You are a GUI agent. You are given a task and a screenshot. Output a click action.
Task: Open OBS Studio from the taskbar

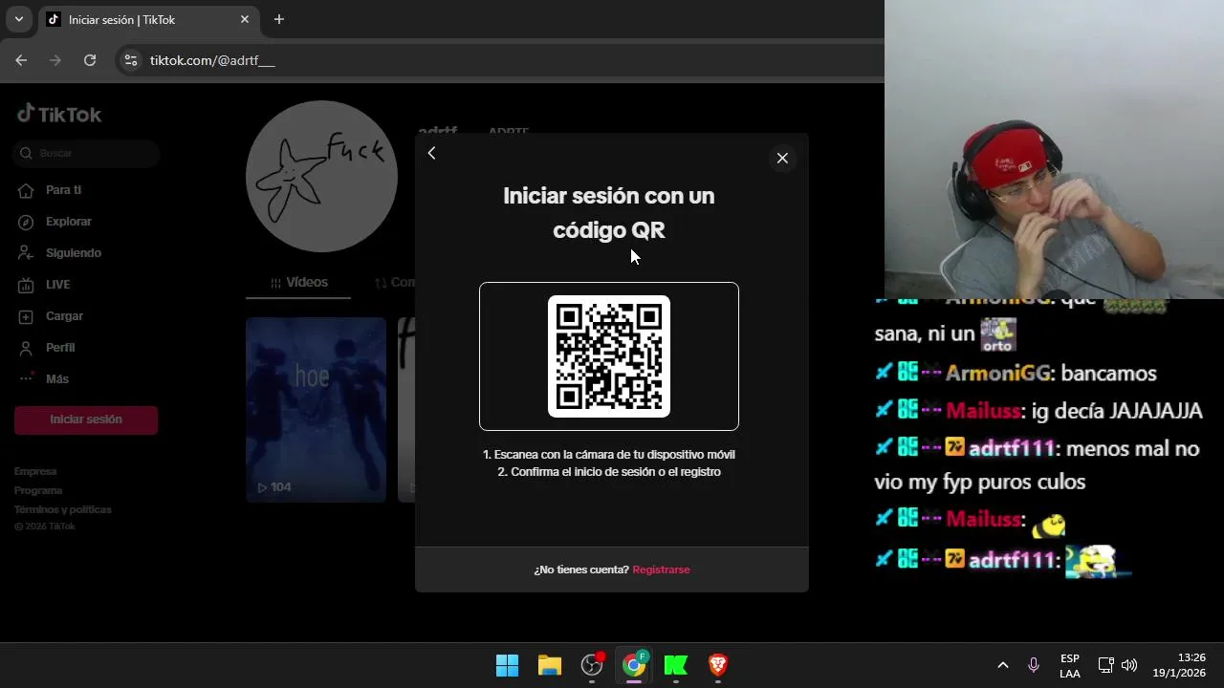pos(593,665)
